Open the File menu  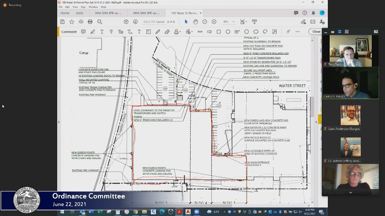60,7
